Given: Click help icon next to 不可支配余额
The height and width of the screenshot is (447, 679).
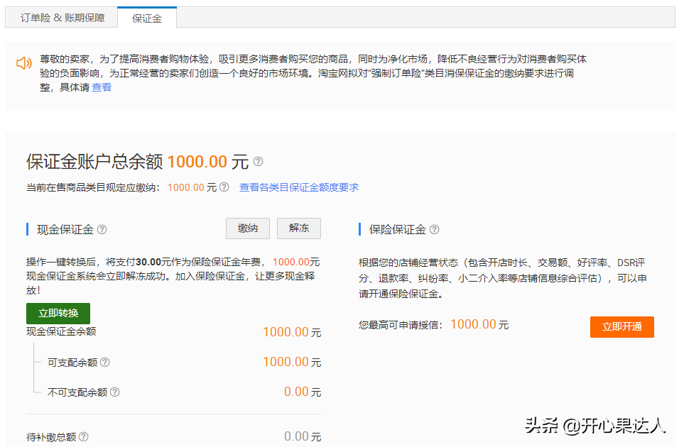Looking at the screenshot, I should (x=115, y=392).
